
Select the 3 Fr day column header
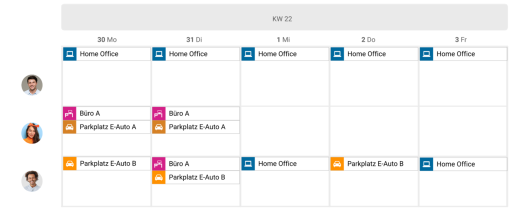(x=463, y=39)
